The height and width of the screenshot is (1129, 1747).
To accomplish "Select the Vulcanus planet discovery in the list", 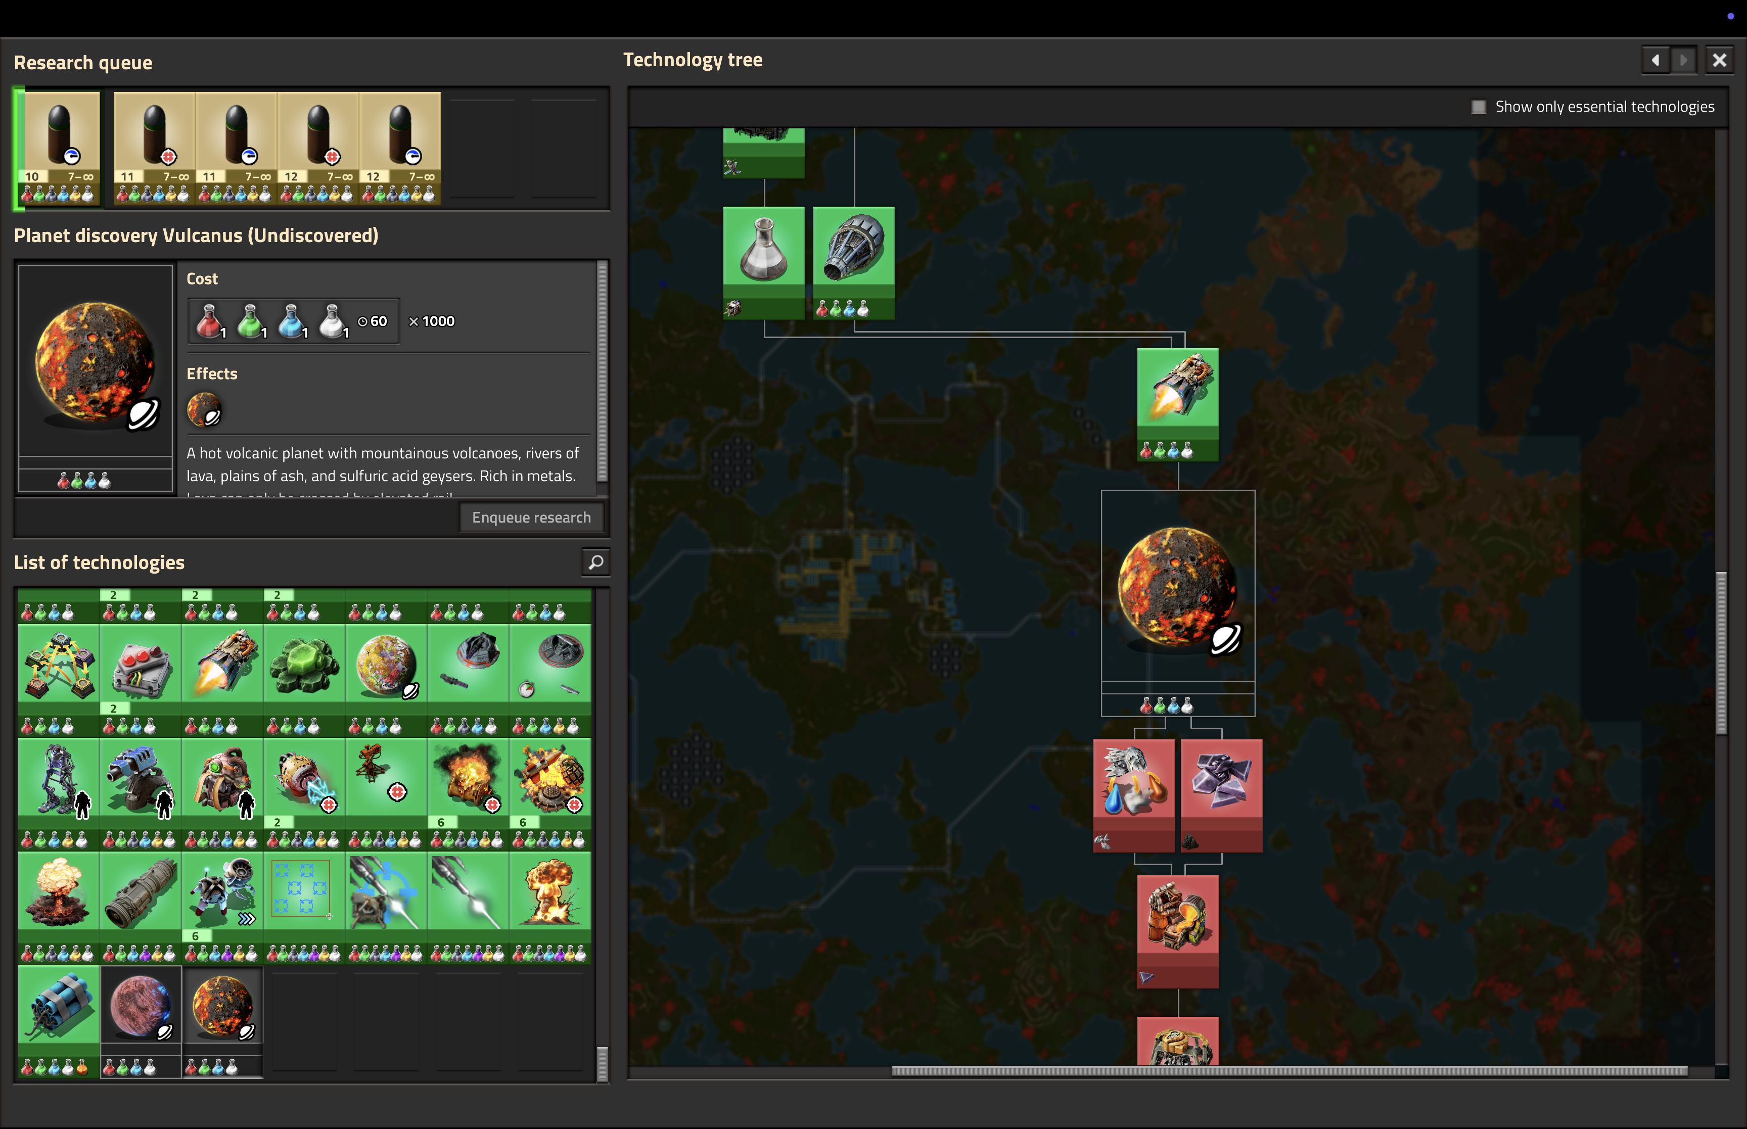I will (223, 1021).
